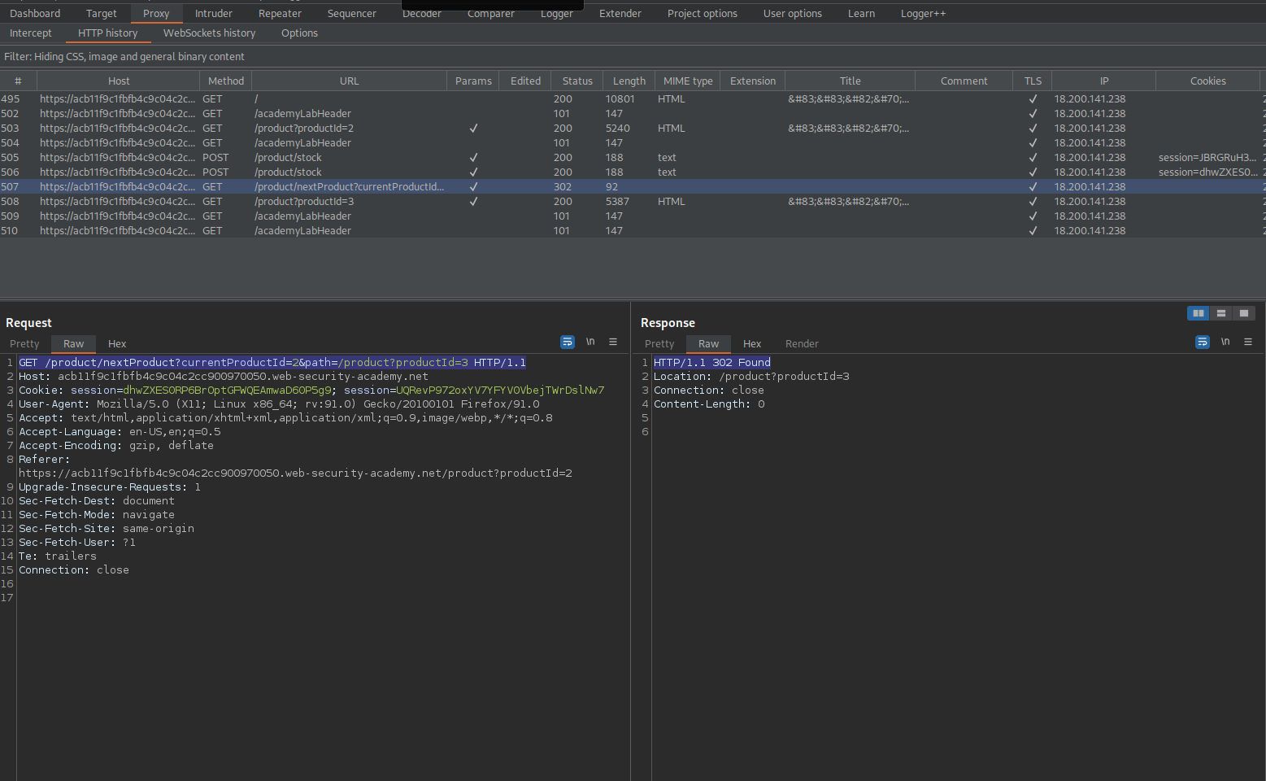Sort history by Length column
The width and height of the screenshot is (1266, 781).
point(629,81)
